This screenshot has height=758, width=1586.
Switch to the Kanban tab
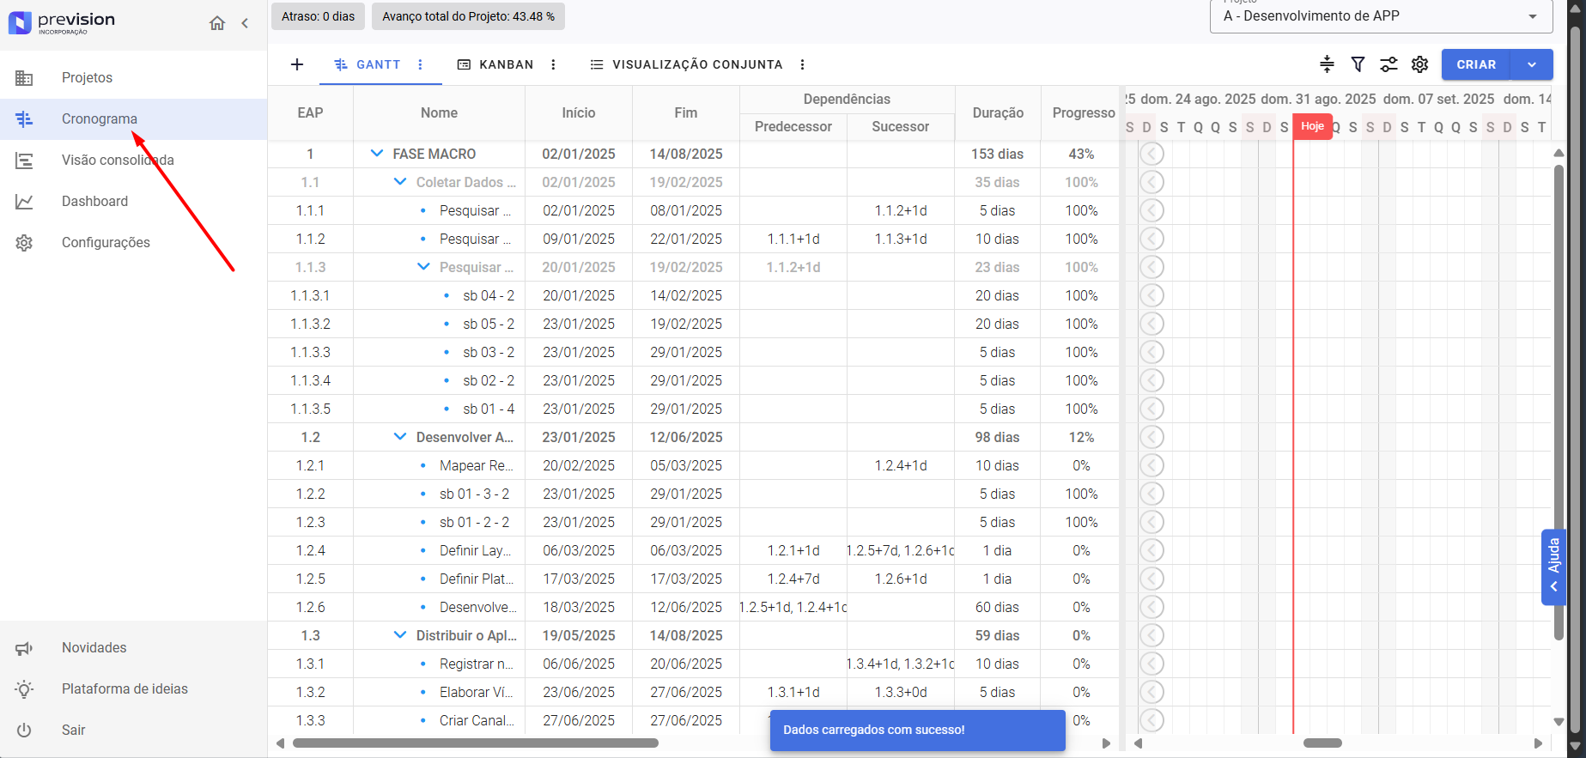[x=495, y=64]
